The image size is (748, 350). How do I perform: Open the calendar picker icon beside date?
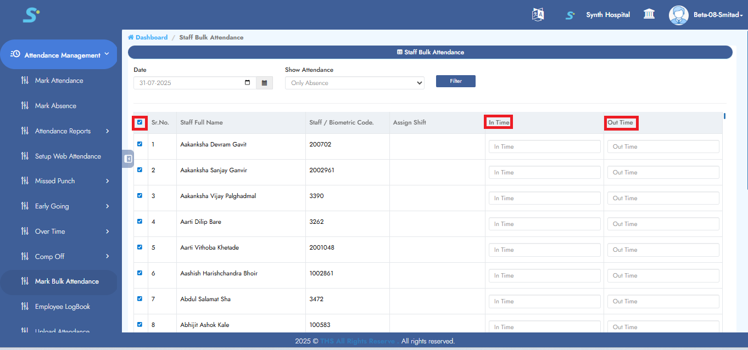click(x=264, y=83)
